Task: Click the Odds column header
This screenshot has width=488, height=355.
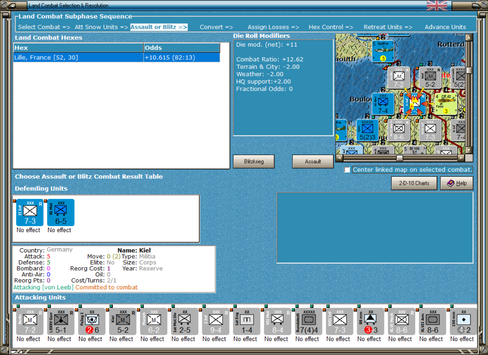Action: click(x=182, y=48)
